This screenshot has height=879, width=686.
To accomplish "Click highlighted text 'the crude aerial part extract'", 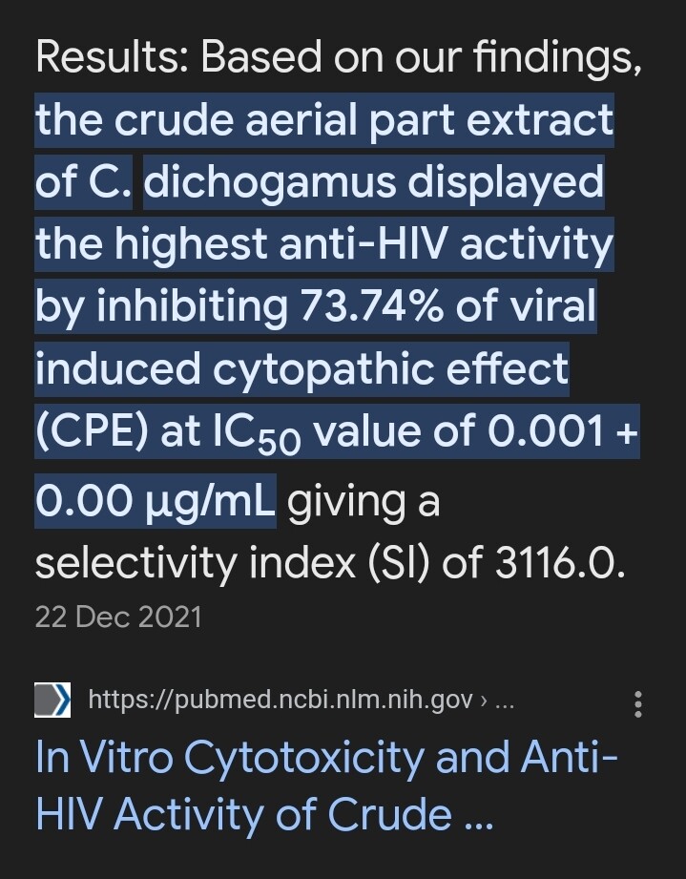I will (324, 120).
